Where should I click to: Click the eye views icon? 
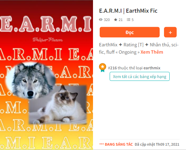(x=101, y=20)
